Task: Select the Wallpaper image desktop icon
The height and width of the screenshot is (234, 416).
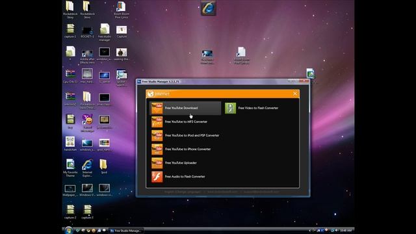Action: [x=70, y=190]
